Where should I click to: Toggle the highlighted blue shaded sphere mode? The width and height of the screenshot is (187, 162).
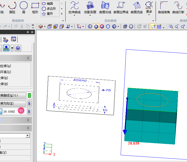pyautogui.click(x=96, y=26)
